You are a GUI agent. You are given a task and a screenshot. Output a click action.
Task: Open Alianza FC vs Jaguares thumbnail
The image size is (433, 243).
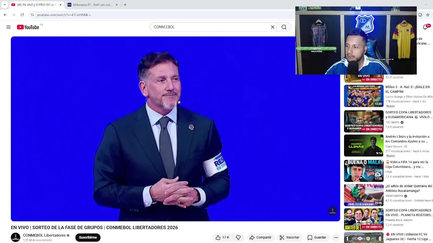(364, 238)
